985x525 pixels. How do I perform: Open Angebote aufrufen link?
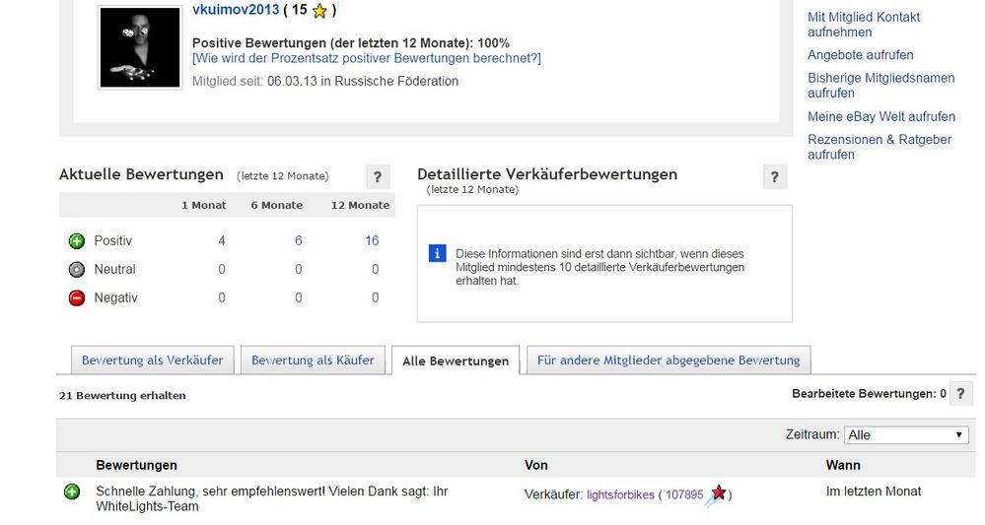(x=860, y=55)
